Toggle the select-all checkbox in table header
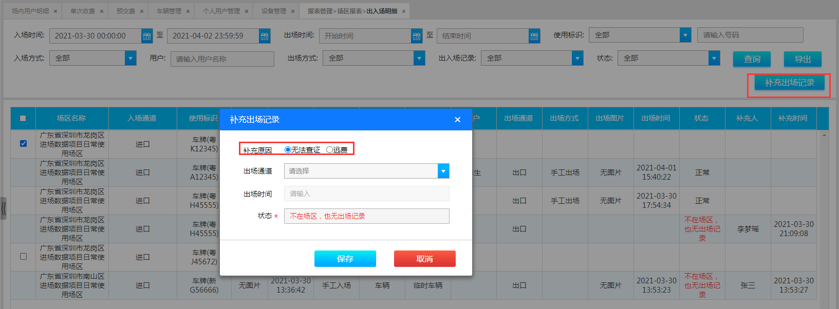Screen dimensions: 839x309 tap(23, 119)
